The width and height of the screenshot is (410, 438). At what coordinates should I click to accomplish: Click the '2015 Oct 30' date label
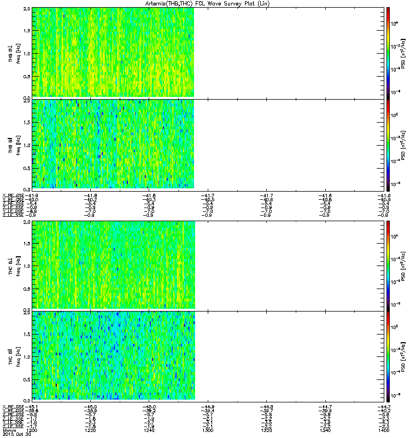coord(17,434)
